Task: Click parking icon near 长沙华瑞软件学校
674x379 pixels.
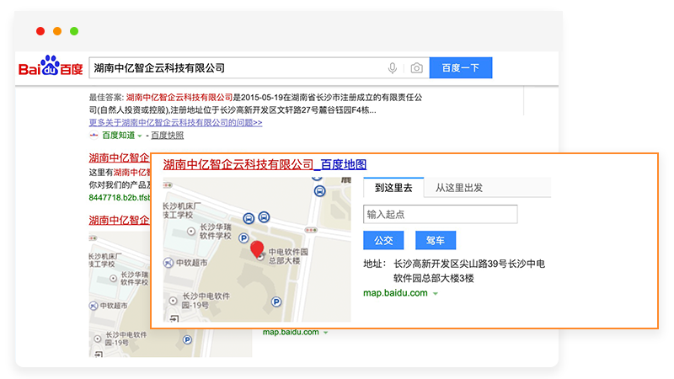Action: pos(243,238)
